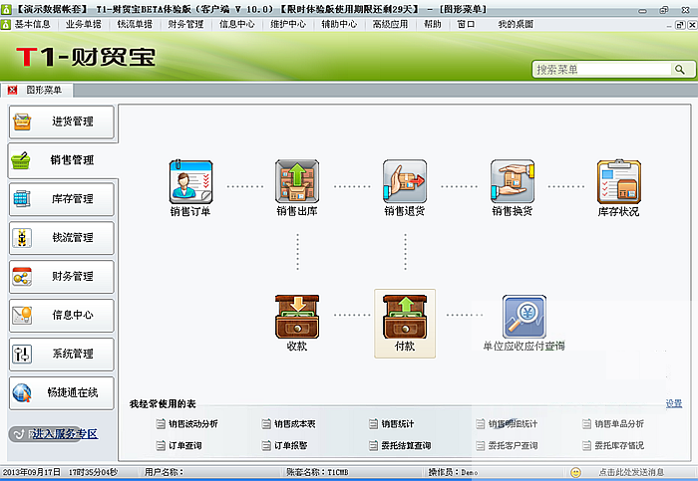This screenshot has width=698, height=481.
Task: Open the 销售订单 sales order icon
Action: click(x=190, y=188)
